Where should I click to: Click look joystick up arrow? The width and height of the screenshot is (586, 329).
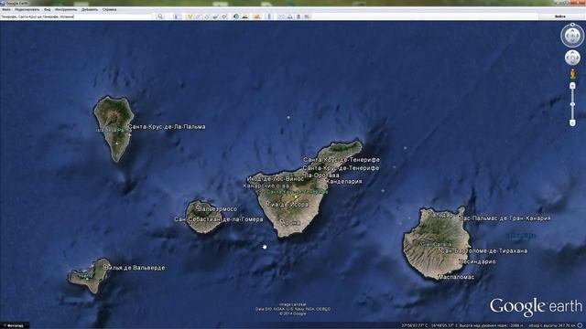[x=572, y=30]
